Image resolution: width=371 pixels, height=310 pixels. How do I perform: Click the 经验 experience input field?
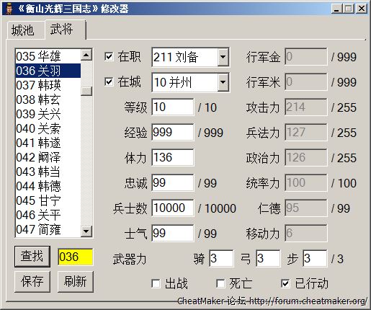point(173,133)
